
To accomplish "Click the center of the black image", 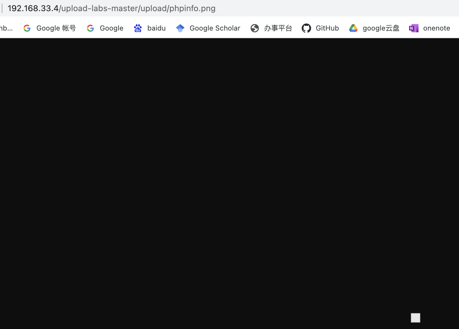I will pyautogui.click(x=230, y=184).
